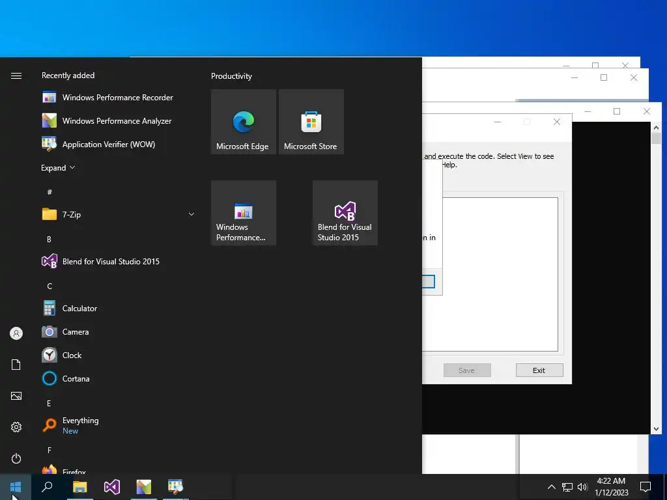Show hidden system tray icons
The width and height of the screenshot is (667, 500).
(551, 487)
